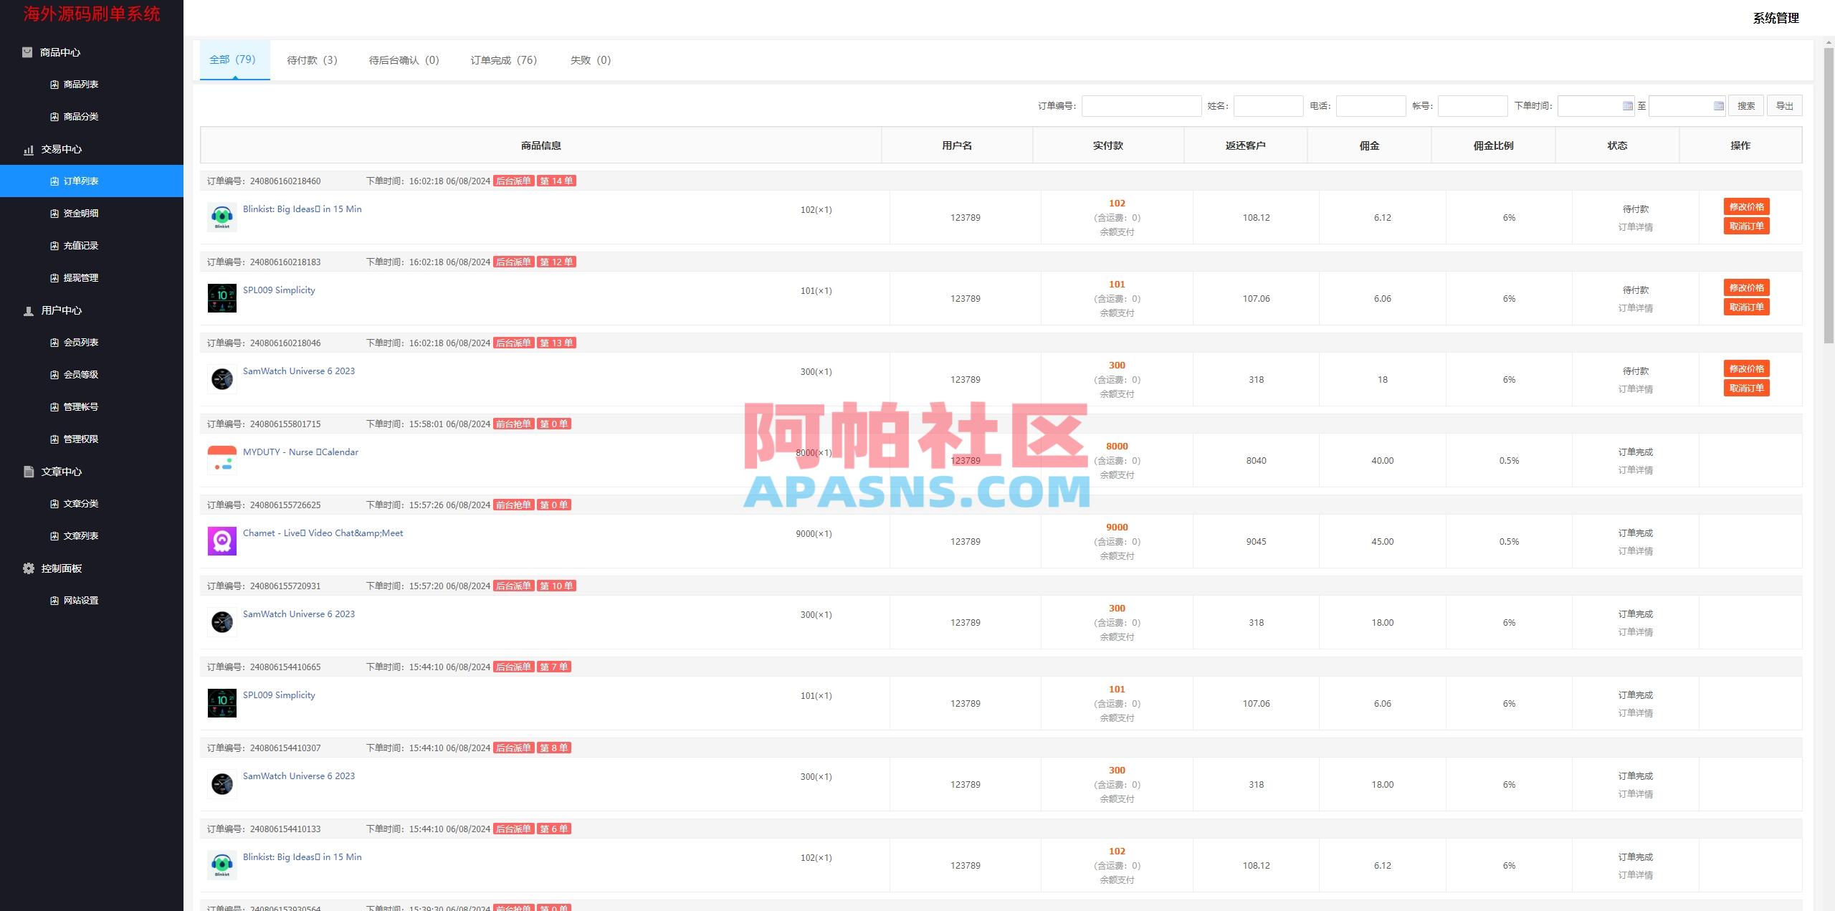
Task: Open the SPL009 Simplicity product link
Action: click(278, 290)
